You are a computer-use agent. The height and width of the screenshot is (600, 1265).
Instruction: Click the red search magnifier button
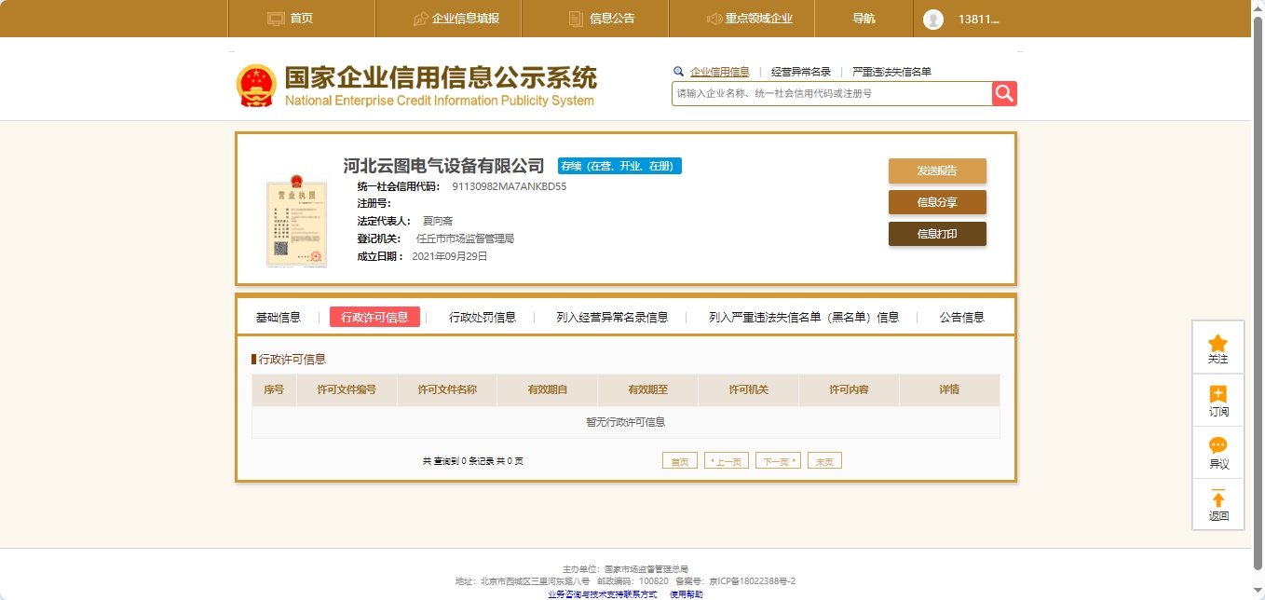click(x=1004, y=93)
